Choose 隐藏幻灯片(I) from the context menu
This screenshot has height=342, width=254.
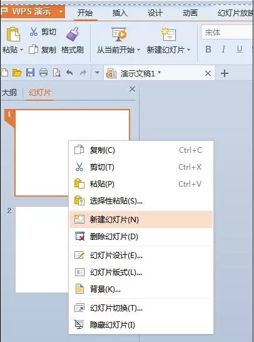[141, 325]
